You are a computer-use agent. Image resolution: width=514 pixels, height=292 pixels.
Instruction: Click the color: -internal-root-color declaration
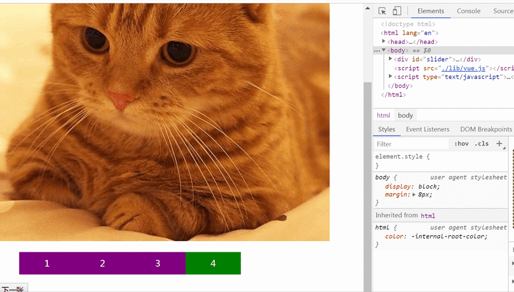[436, 237]
